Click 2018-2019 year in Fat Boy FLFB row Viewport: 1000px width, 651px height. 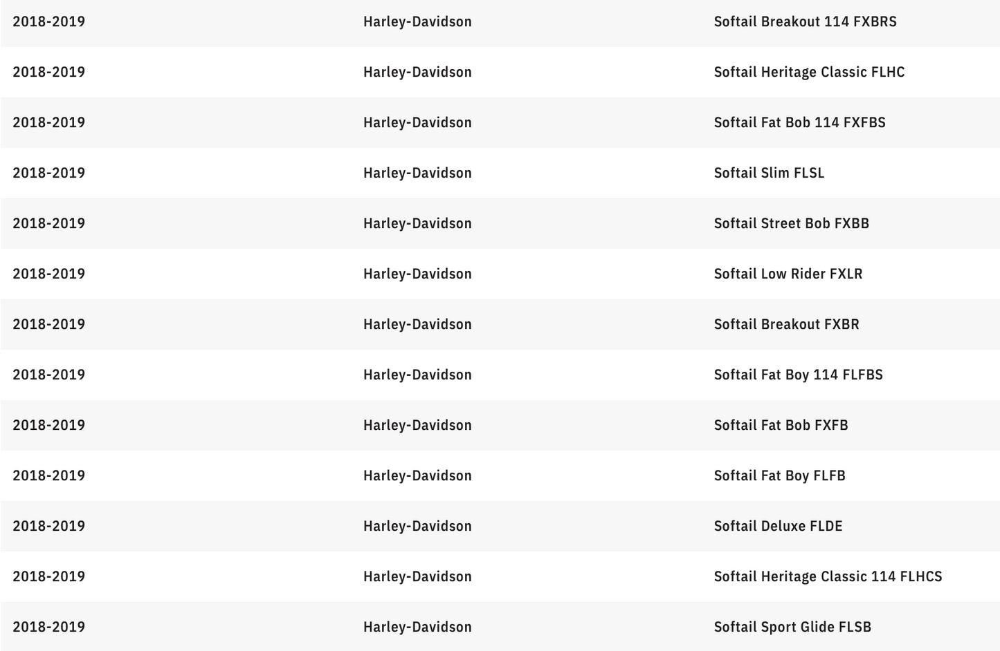(48, 475)
